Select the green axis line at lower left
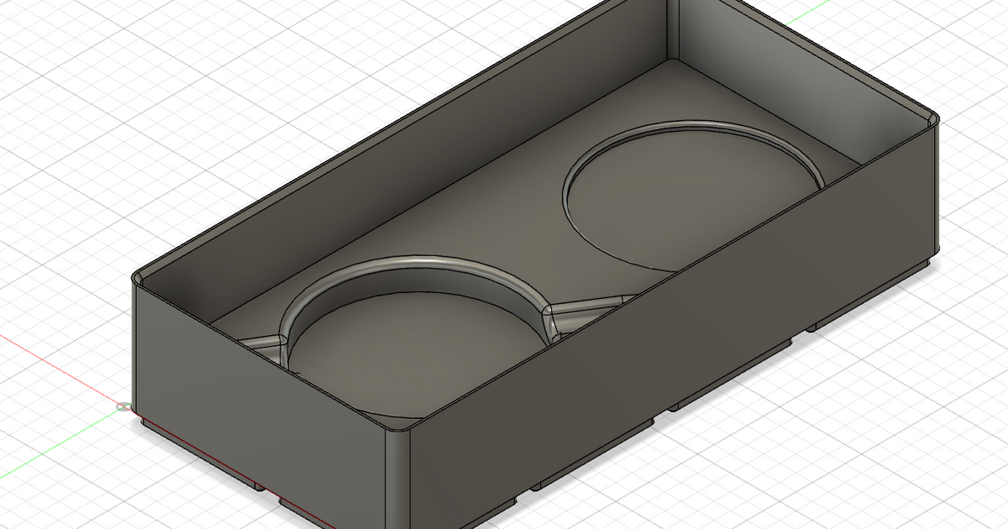This screenshot has height=529, width=1008. coord(50,445)
